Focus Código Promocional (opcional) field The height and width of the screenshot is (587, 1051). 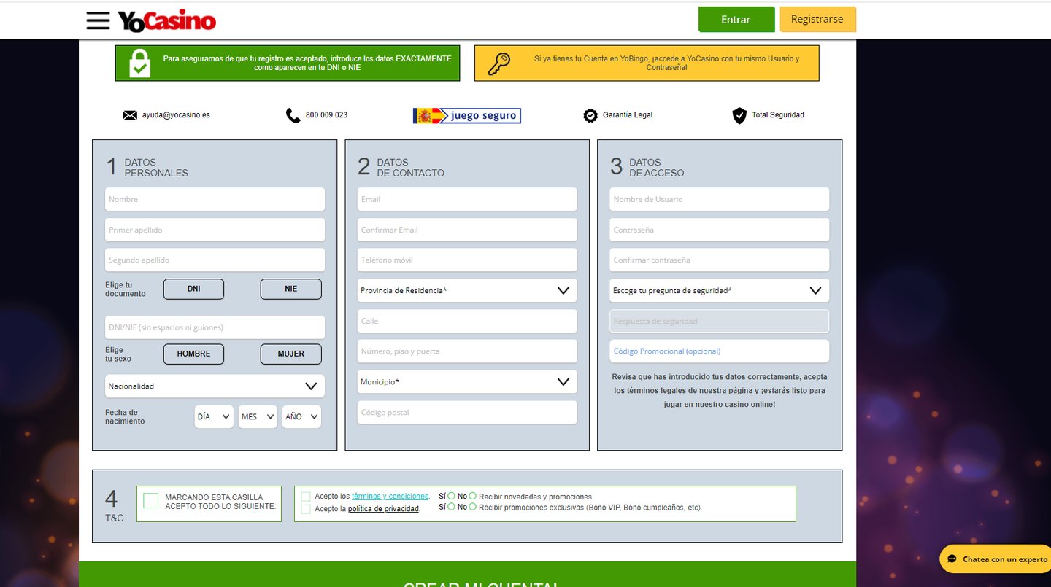coord(720,351)
